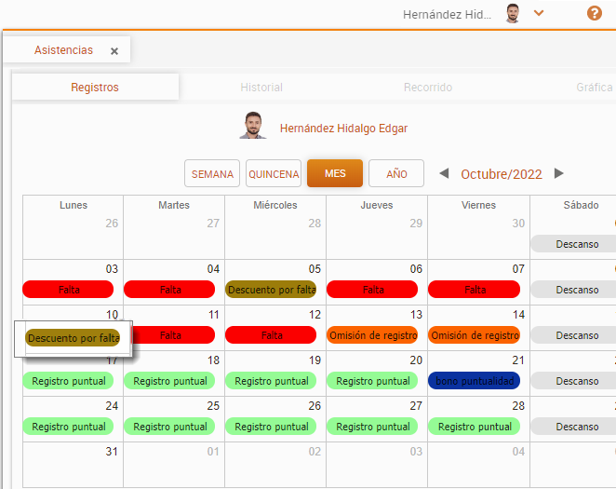Viewport: 616px width, 489px height.
Task: Close the Asistencias tab
Action: pos(114,51)
